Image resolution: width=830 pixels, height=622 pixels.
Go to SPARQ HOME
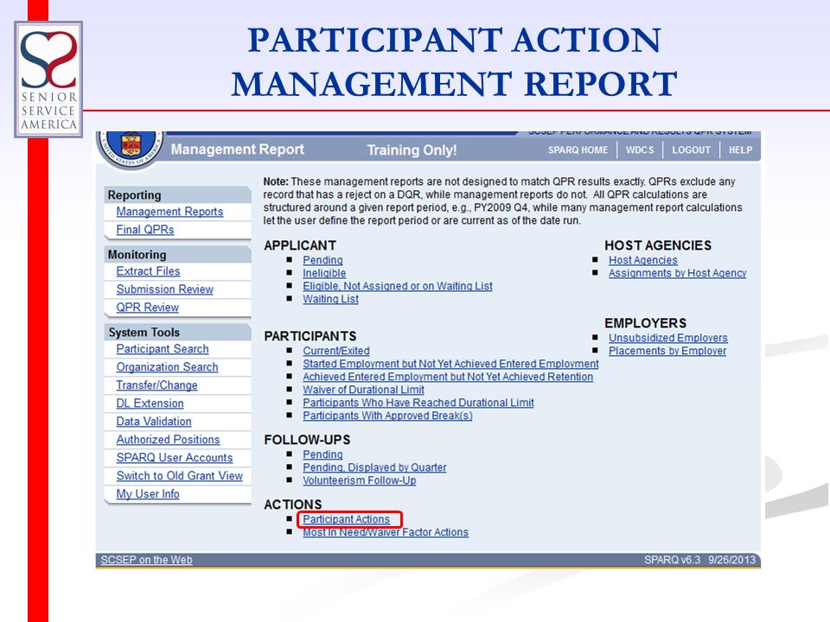(x=578, y=150)
